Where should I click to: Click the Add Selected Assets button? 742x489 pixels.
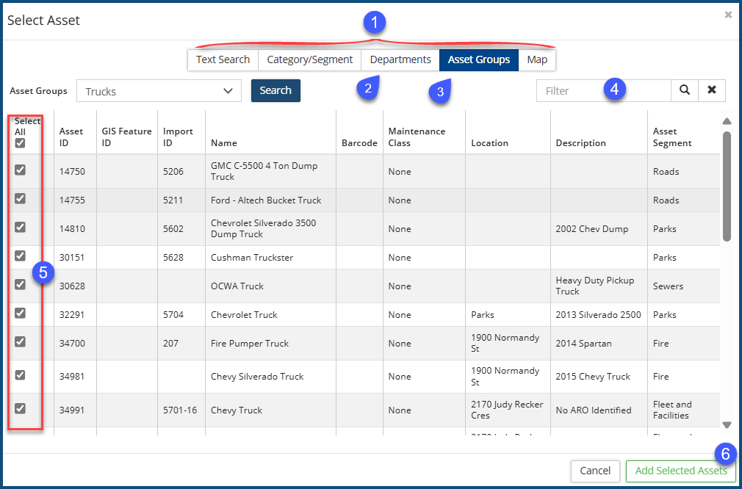coord(680,471)
